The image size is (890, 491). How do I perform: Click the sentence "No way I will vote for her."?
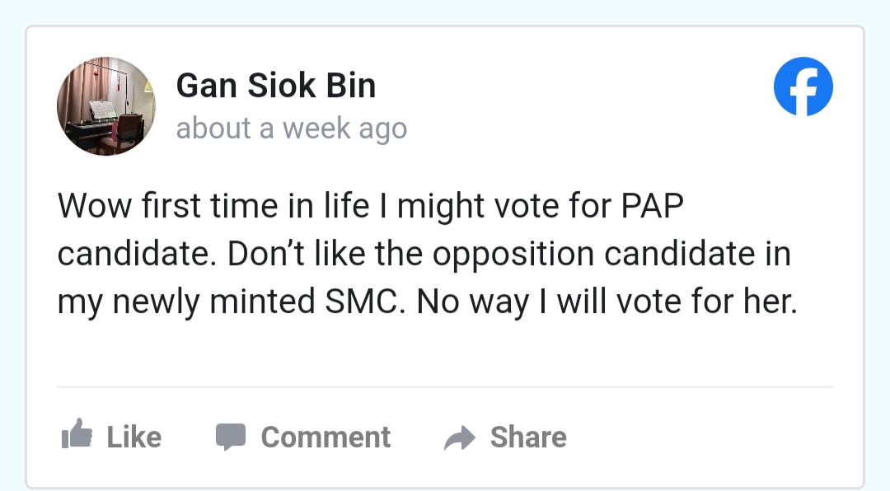(607, 302)
